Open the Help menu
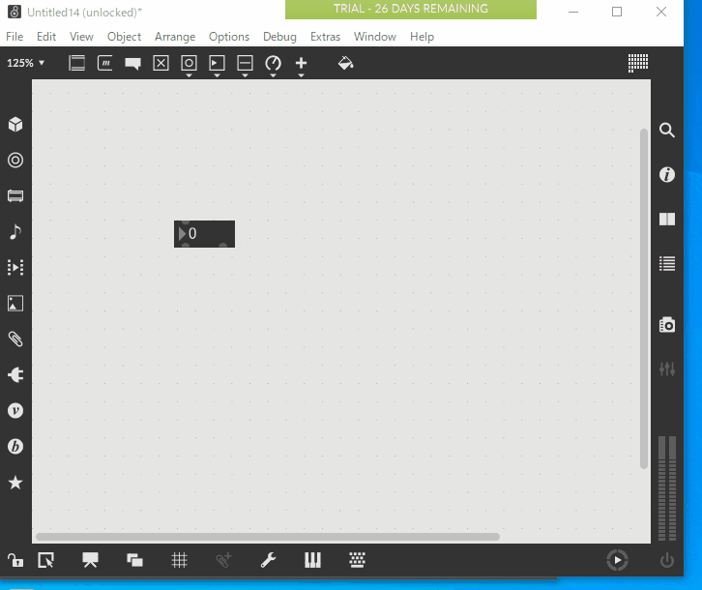This screenshot has width=702, height=590. tap(422, 37)
